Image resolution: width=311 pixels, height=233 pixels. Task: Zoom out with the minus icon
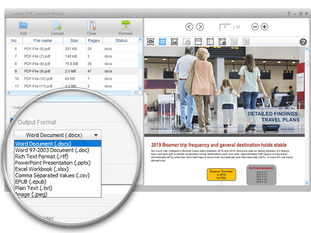[x=255, y=27]
